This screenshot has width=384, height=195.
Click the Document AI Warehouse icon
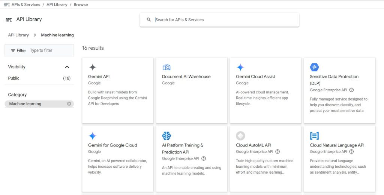166,67
